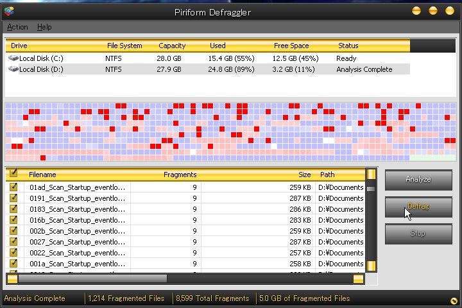This screenshot has width=462, height=308.
Task: Click the horizontal scrollbar thumb
Action: pyautogui.click(x=92, y=278)
